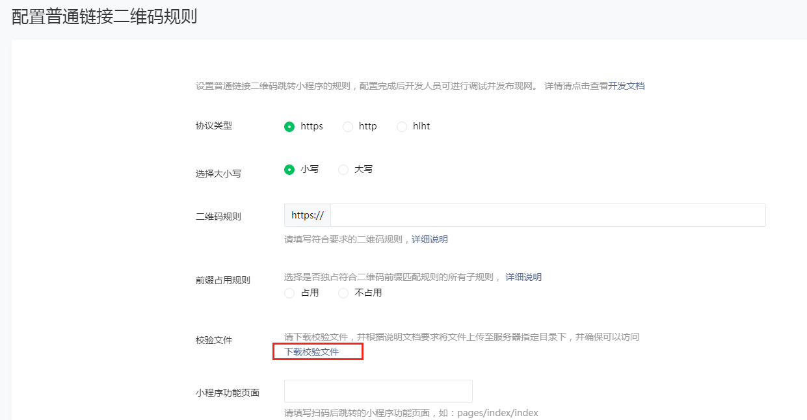Viewport: 807px width, 420px height.
Task: Focus the 二维码规则 URL input field
Action: (548, 215)
